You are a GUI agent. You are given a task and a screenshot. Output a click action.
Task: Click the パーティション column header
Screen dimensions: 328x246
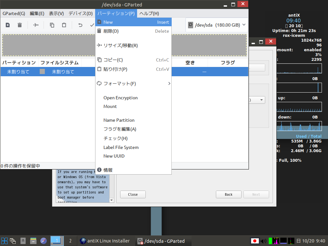19,63
